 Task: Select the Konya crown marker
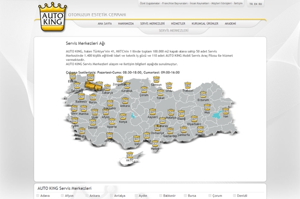coord(123,117)
